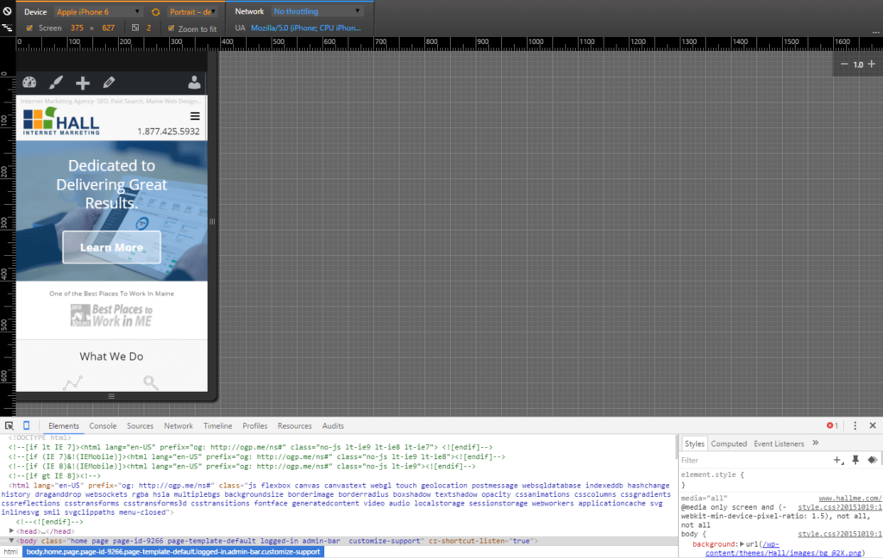Toggle the device mode phone icon
The width and height of the screenshot is (883, 558).
[x=27, y=425]
